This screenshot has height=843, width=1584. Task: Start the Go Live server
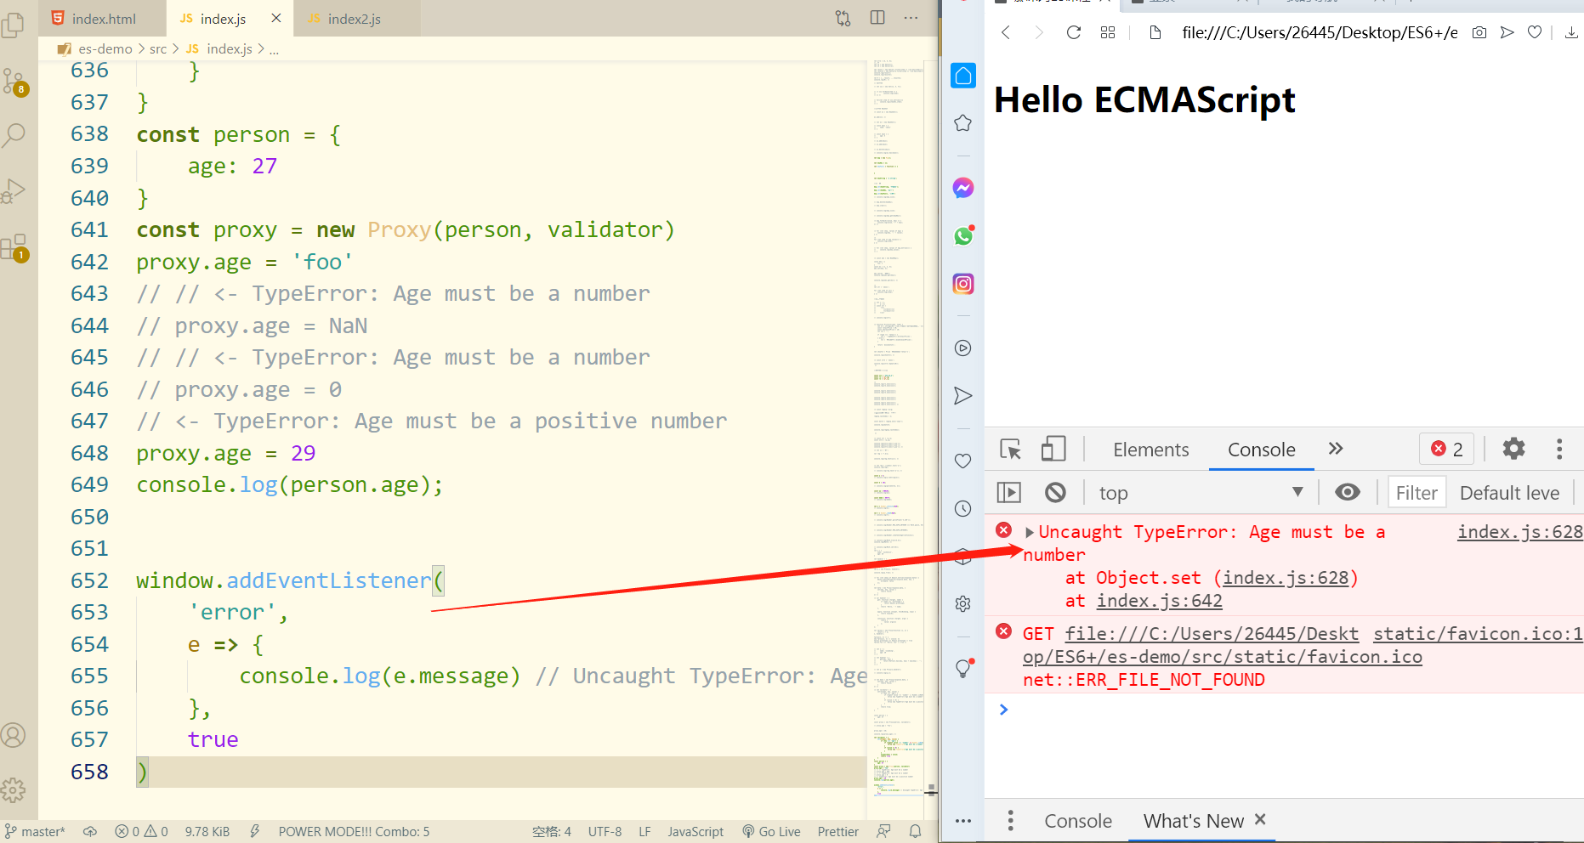coord(771,831)
